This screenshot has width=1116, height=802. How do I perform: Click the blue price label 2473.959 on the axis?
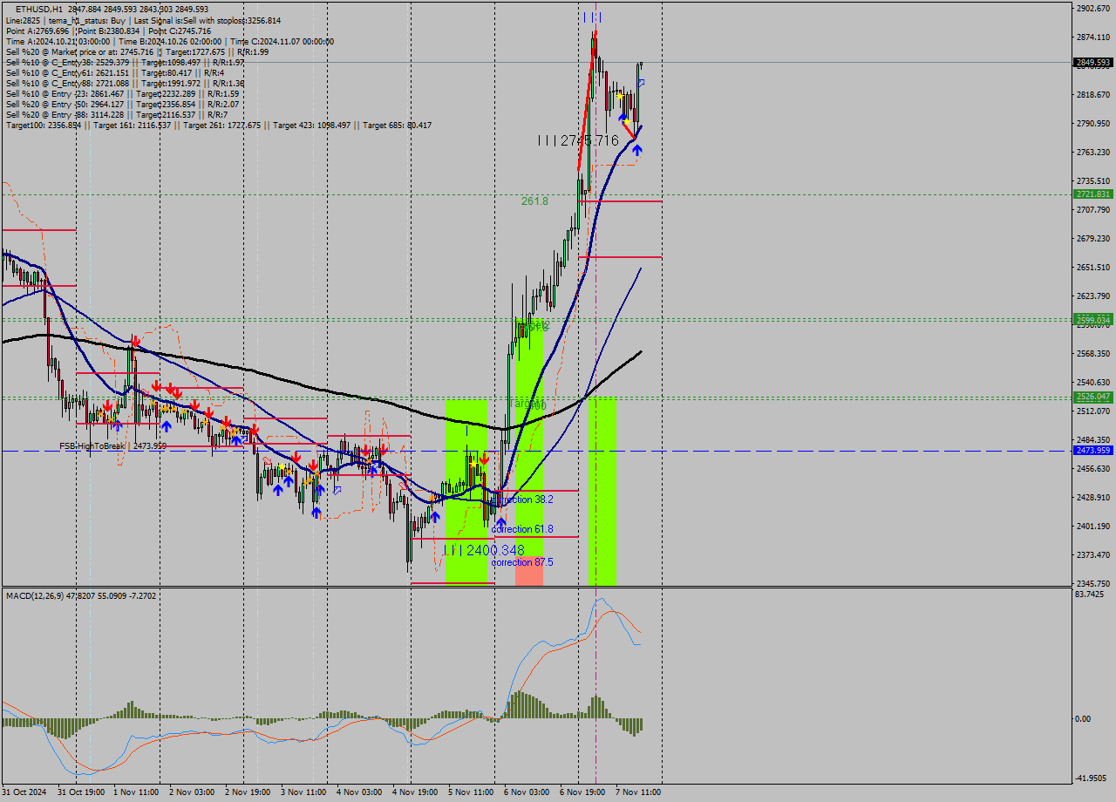(x=1092, y=451)
